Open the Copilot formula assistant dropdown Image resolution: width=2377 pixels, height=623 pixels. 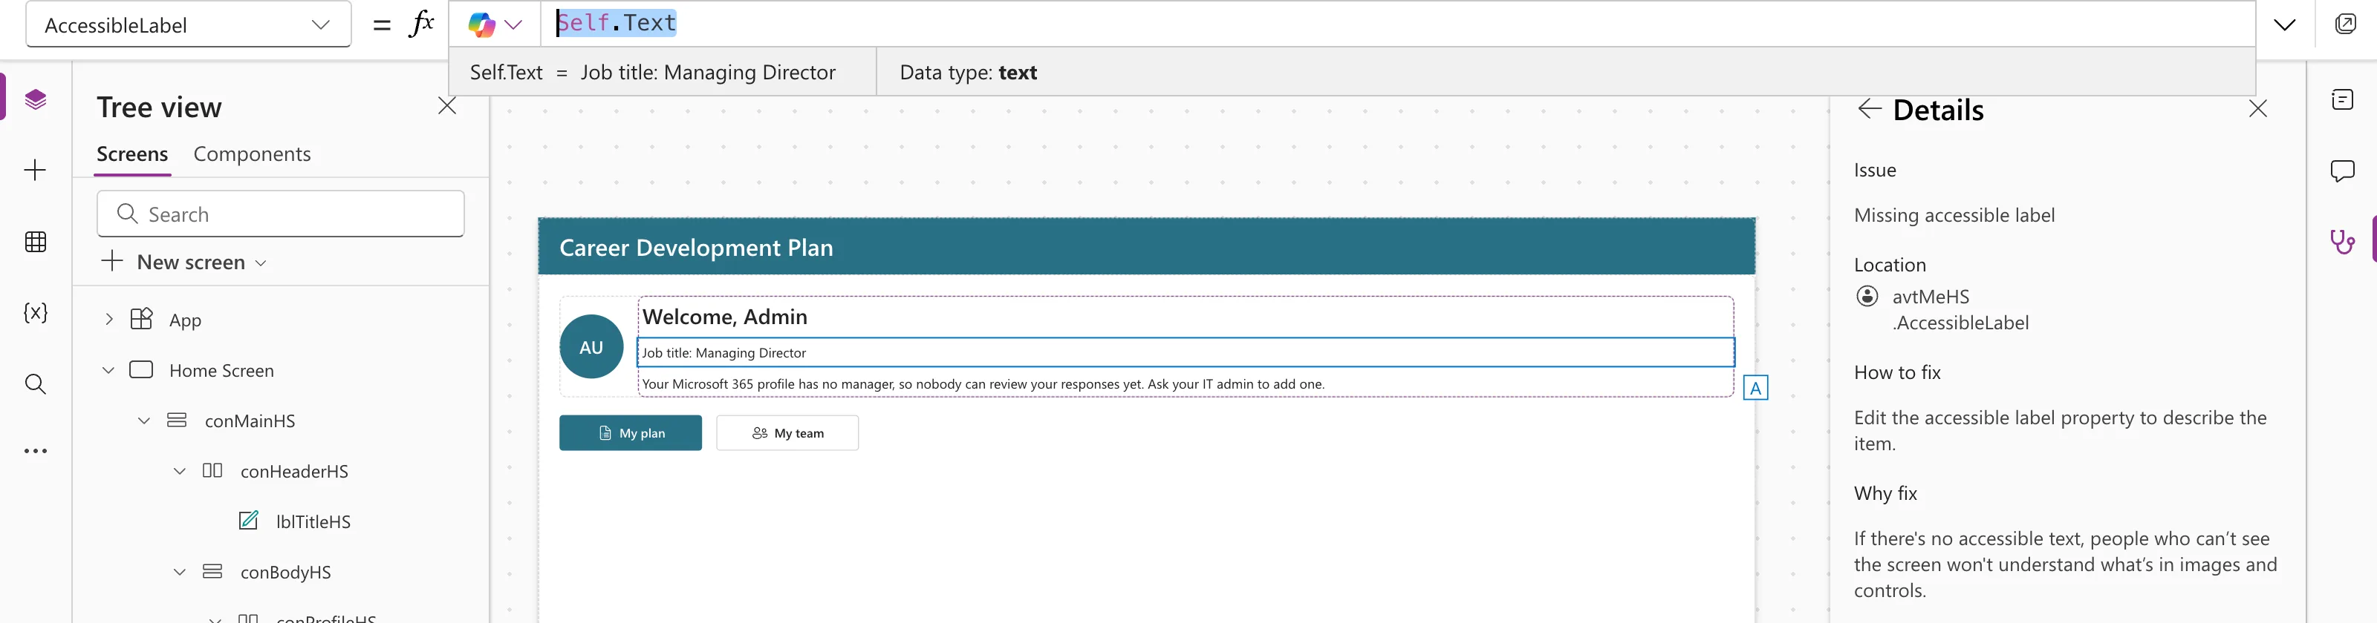(x=495, y=24)
